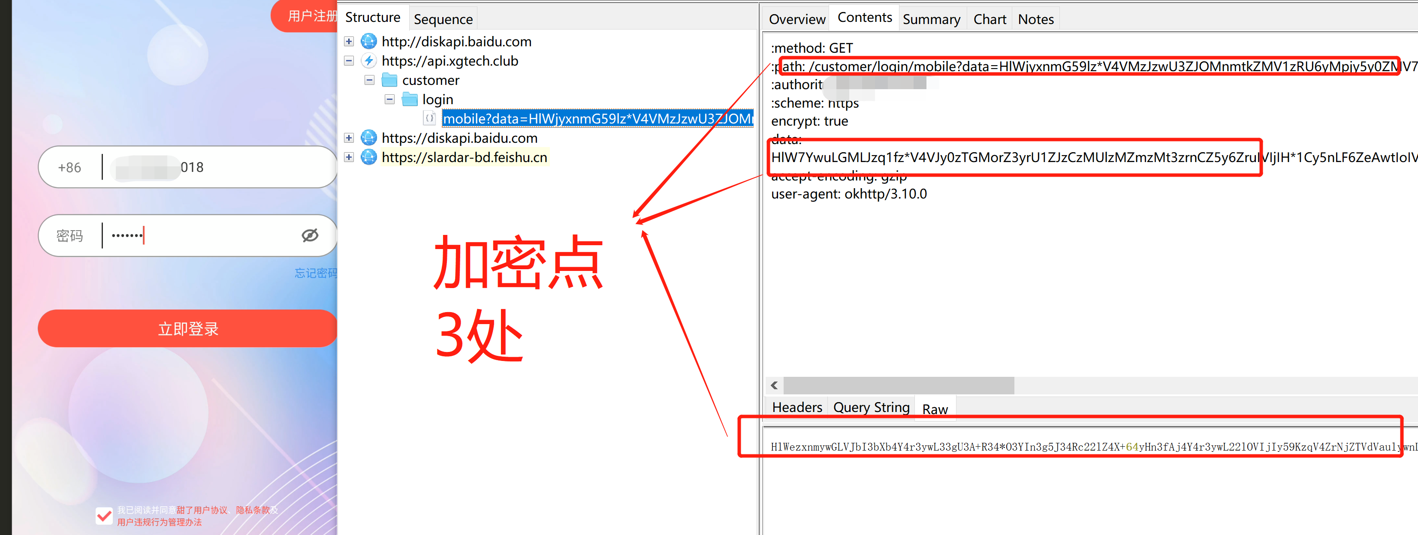Click the globe icon beside slardar-bd.feishu.cn
The height and width of the screenshot is (535, 1418).
click(x=368, y=157)
